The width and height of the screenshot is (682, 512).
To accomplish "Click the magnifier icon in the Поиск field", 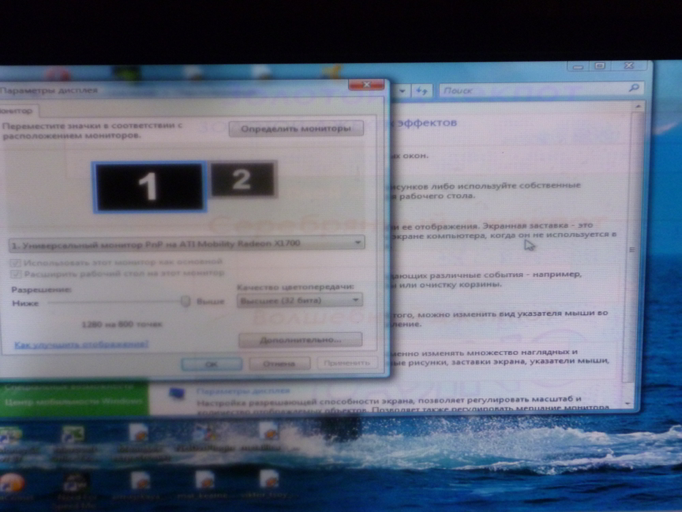I will pos(634,89).
